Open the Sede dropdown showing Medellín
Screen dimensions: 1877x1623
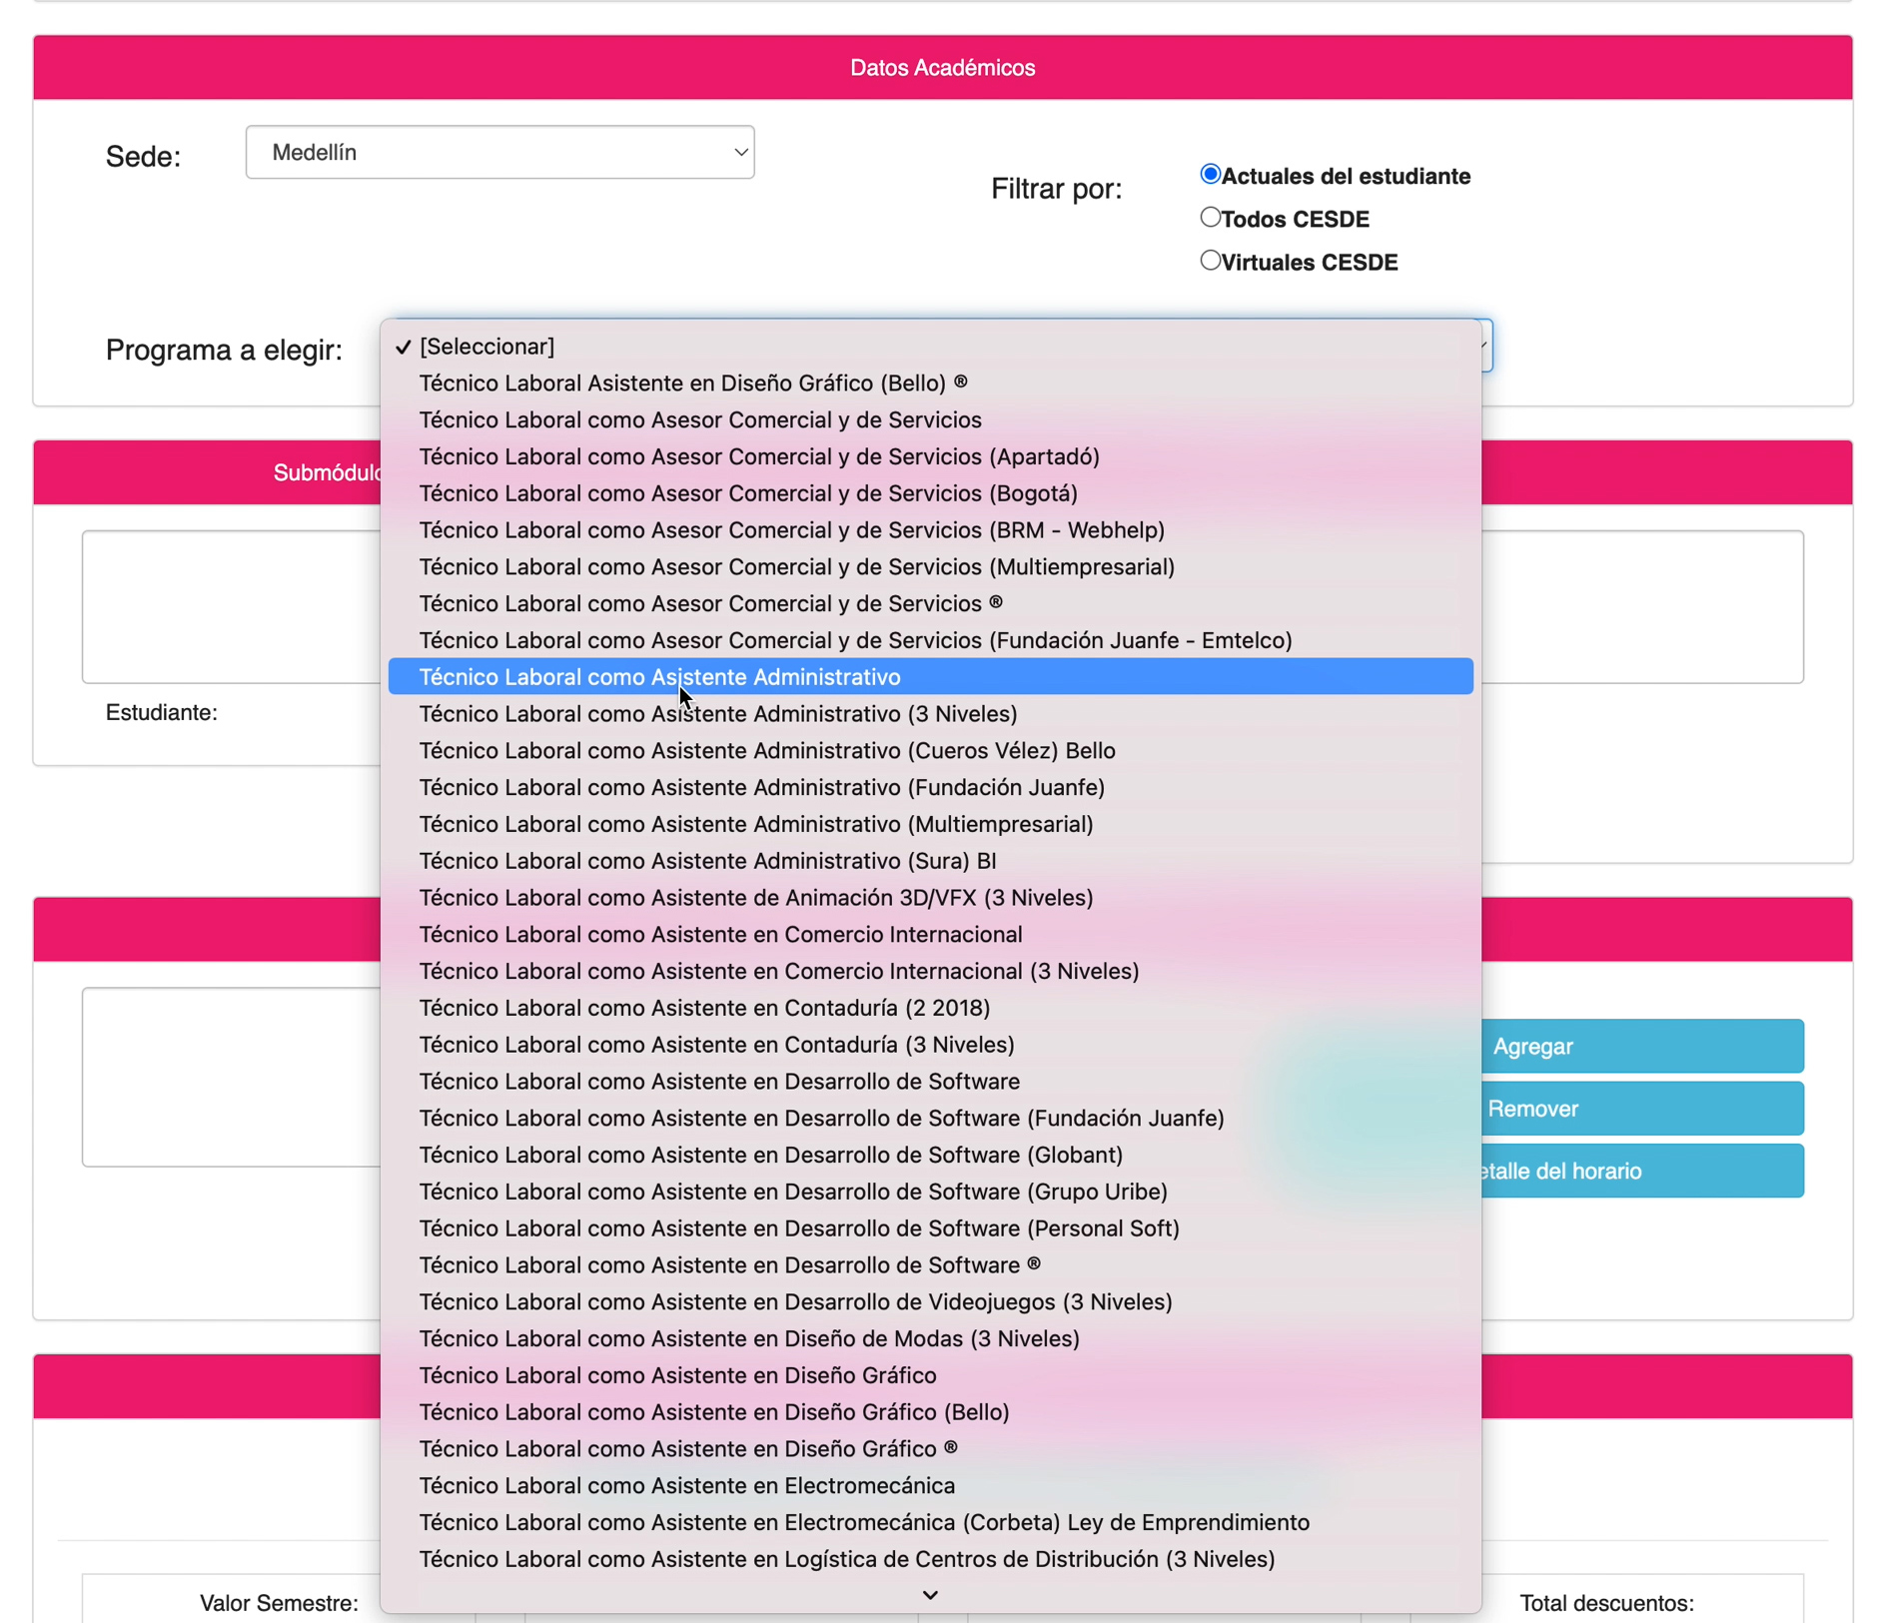[499, 152]
